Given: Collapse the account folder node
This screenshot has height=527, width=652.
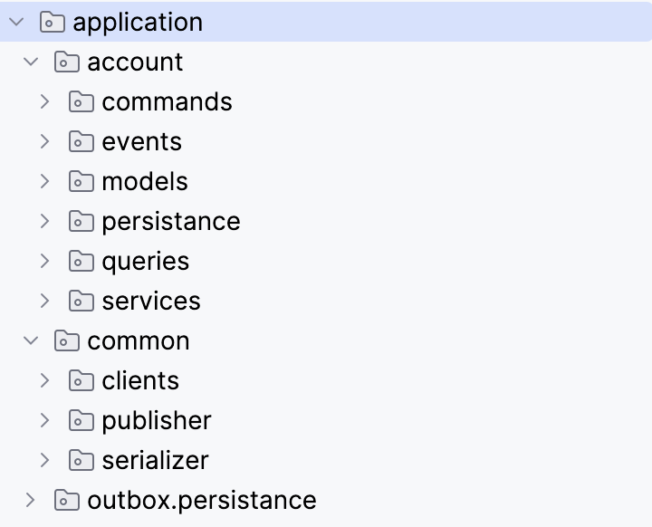Looking at the screenshot, I should (31, 62).
